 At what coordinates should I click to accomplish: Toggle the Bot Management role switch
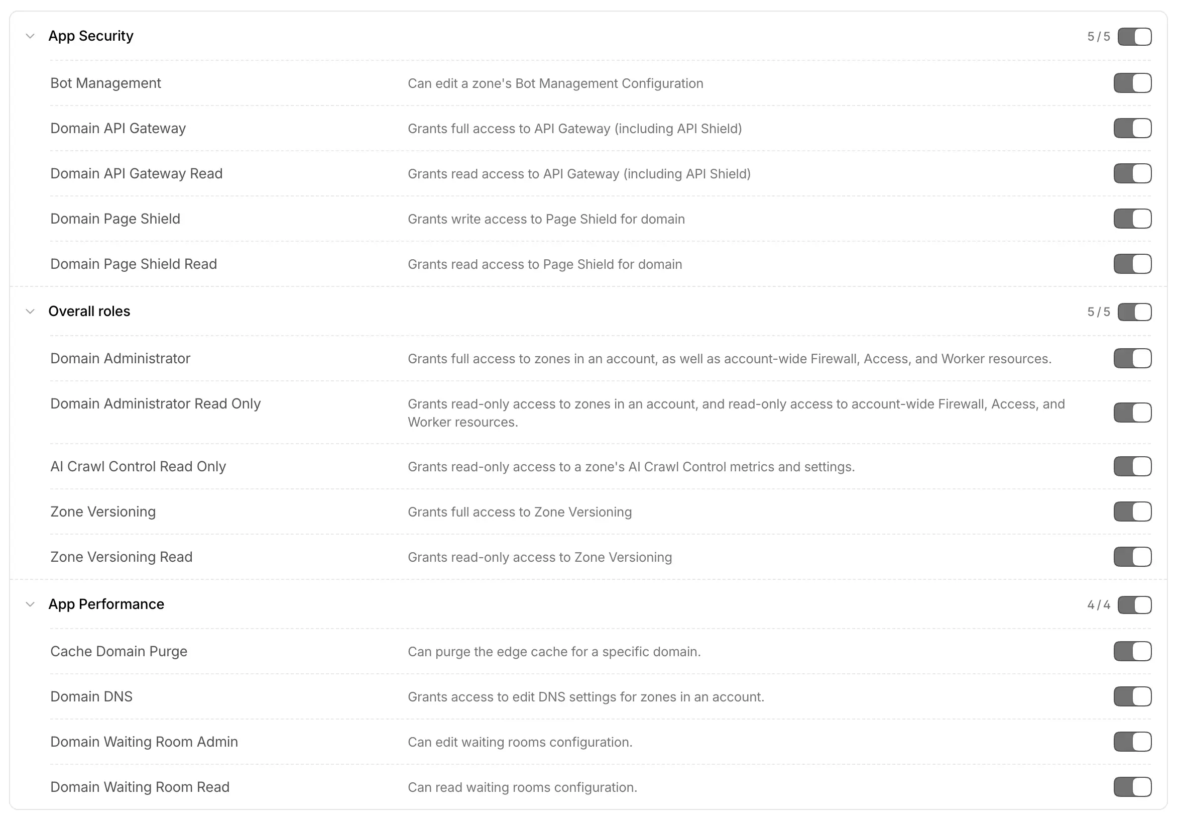(1132, 83)
